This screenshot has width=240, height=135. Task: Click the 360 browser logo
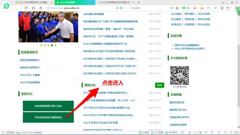tap(6, 6)
